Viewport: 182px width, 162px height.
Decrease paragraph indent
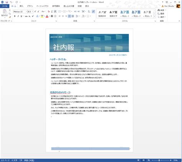point(75,11)
